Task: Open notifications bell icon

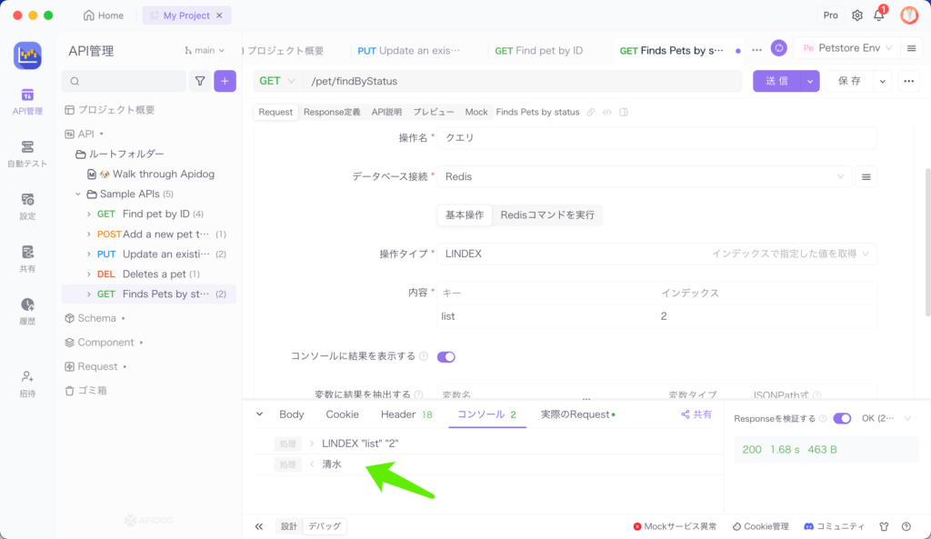Action: (x=878, y=15)
